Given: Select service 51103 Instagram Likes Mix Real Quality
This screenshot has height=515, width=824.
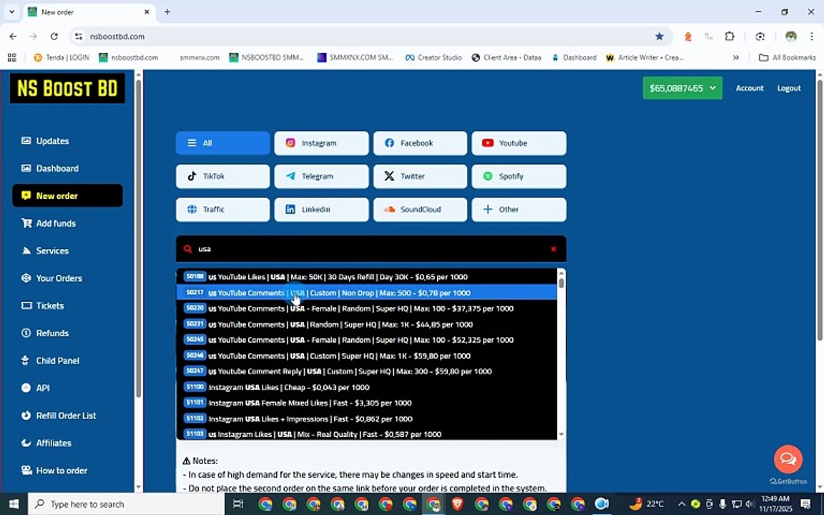Looking at the screenshot, I should coord(367,434).
